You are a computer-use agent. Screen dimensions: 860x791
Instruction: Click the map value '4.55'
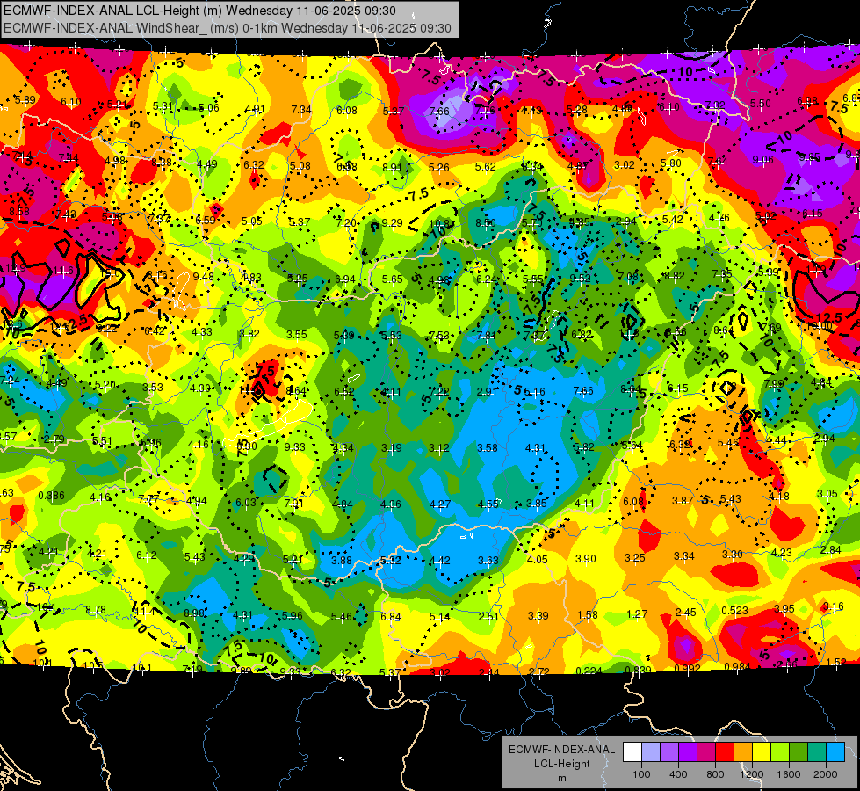click(488, 504)
